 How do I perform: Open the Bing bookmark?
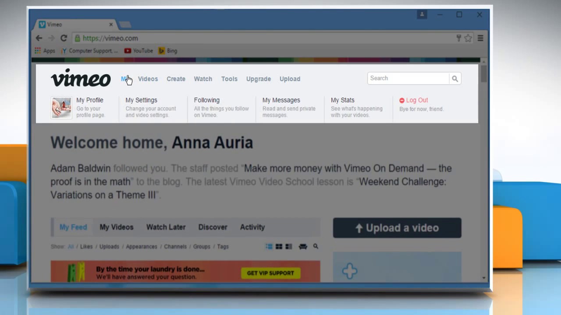168,51
